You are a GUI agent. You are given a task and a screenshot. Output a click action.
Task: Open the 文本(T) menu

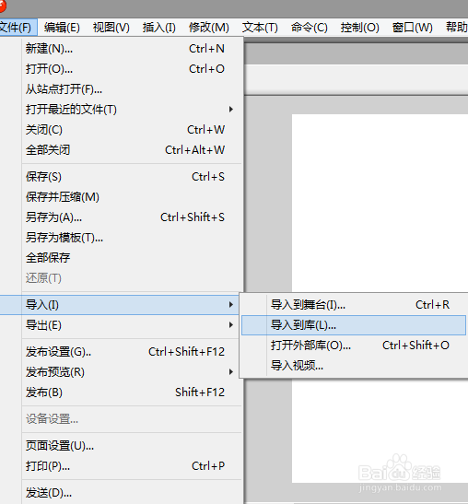pos(260,28)
